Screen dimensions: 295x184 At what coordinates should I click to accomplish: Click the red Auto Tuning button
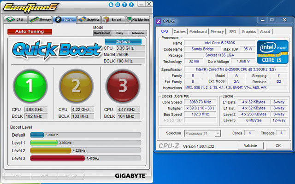pos(29,32)
